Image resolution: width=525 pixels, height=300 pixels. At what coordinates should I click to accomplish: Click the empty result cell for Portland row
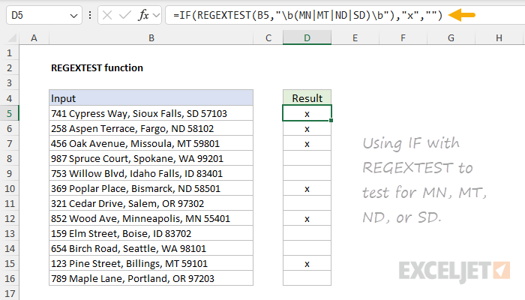pyautogui.click(x=307, y=278)
